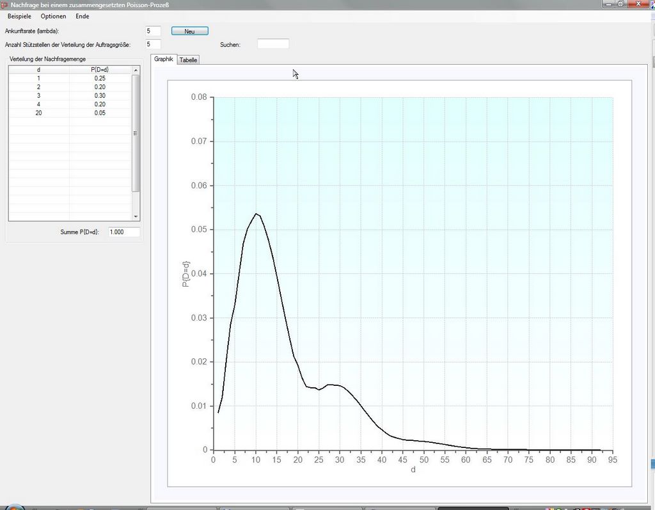Viewport: 655px width, 510px height.
Task: Click the Anzahl Stützstellen input field
Action: point(153,44)
